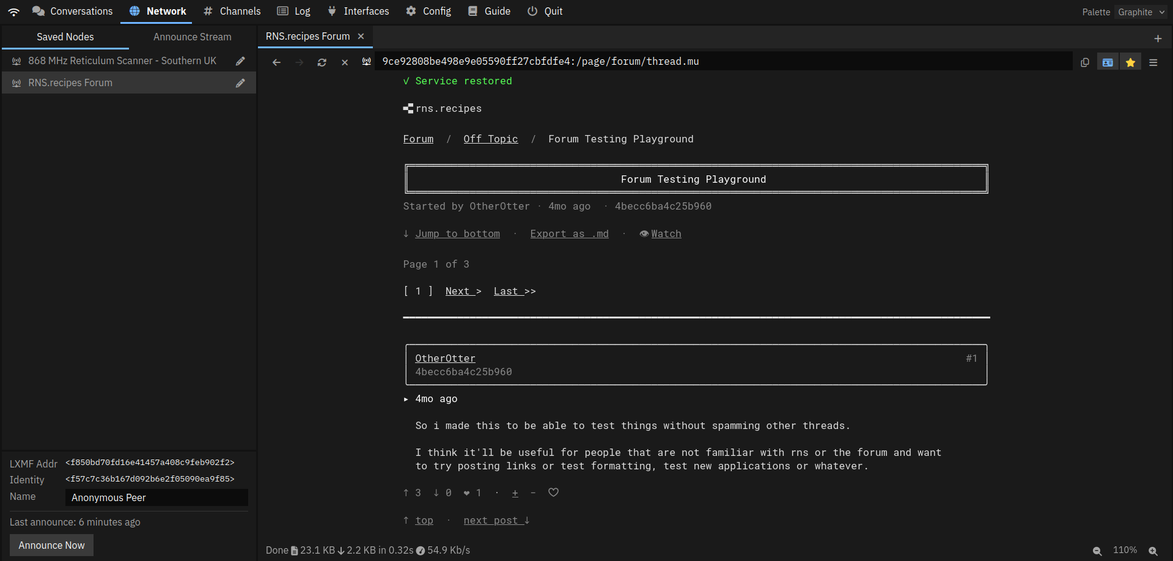Click the node icon beside the address
The height and width of the screenshot is (561, 1173).
pyautogui.click(x=367, y=62)
